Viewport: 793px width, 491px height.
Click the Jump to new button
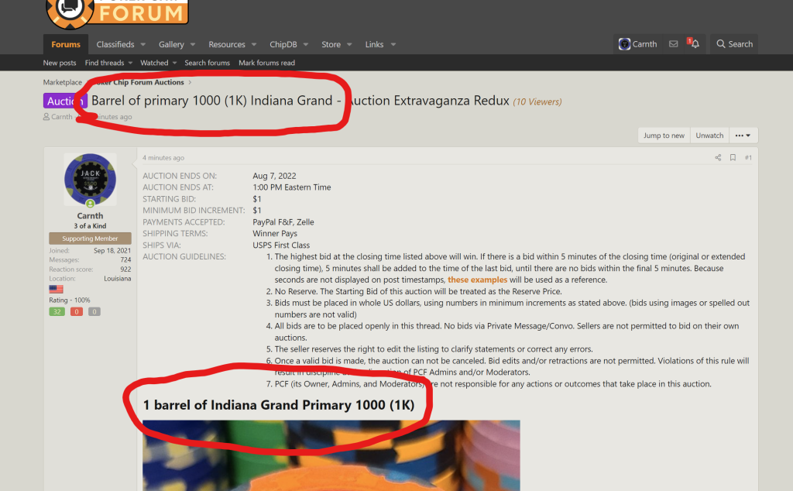(x=664, y=136)
